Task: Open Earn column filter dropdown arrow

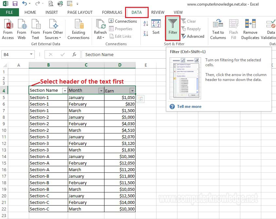Action: [132, 90]
